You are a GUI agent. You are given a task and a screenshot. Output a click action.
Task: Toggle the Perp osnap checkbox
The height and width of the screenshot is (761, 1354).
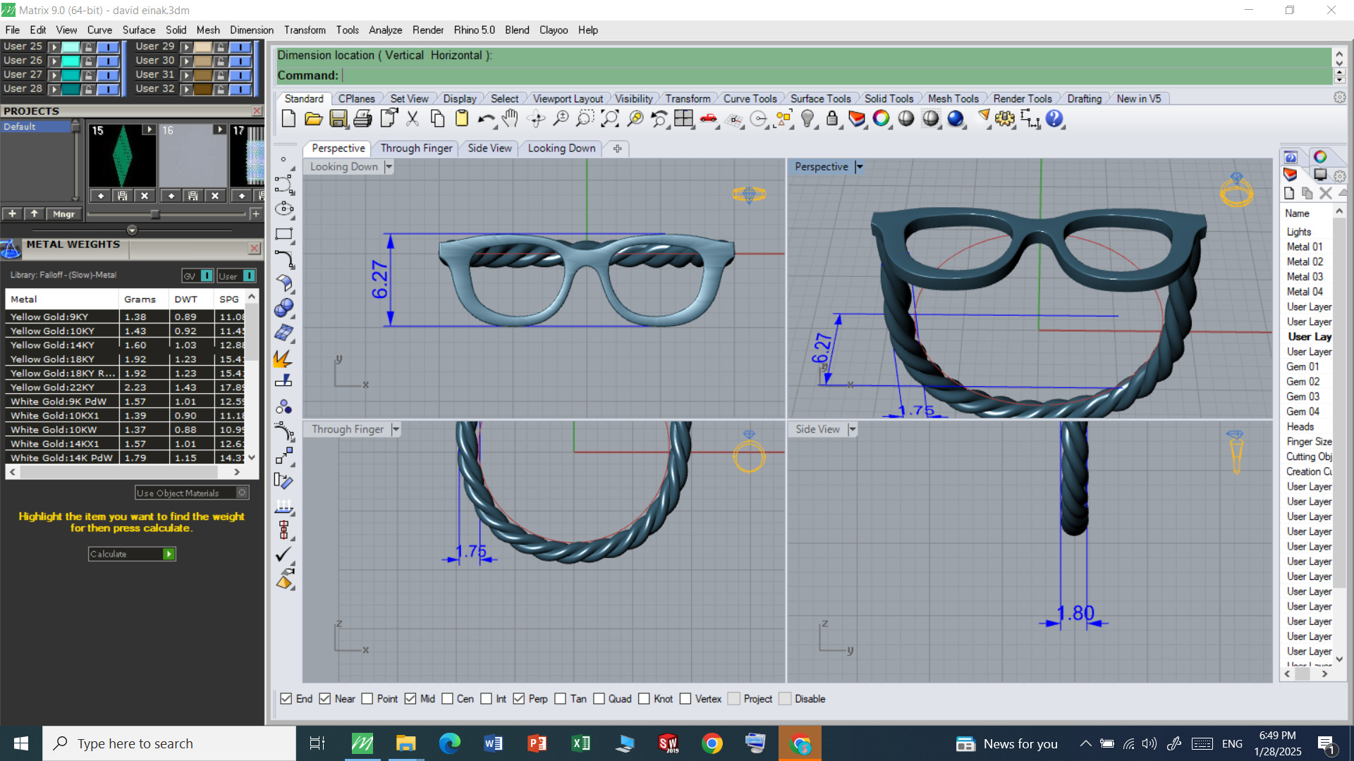[x=519, y=698]
